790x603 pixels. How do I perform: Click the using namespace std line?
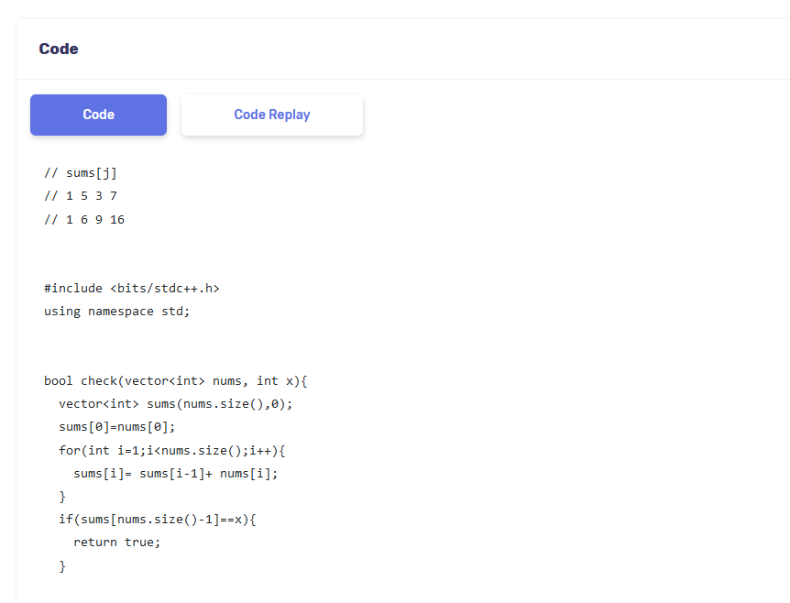(x=116, y=311)
